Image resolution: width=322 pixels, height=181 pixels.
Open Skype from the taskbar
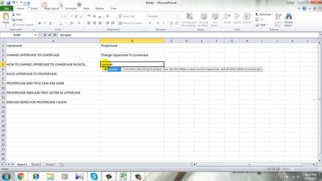[x=94, y=176]
